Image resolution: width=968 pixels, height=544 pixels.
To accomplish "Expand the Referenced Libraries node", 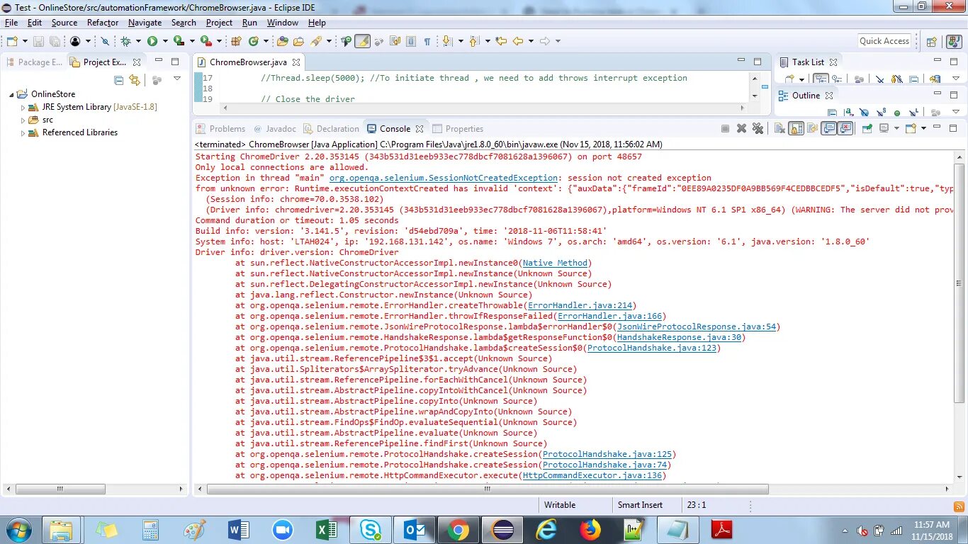I will tap(23, 132).
